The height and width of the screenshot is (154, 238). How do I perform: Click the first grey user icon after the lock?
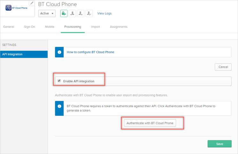pyautogui.click(x=72, y=13)
